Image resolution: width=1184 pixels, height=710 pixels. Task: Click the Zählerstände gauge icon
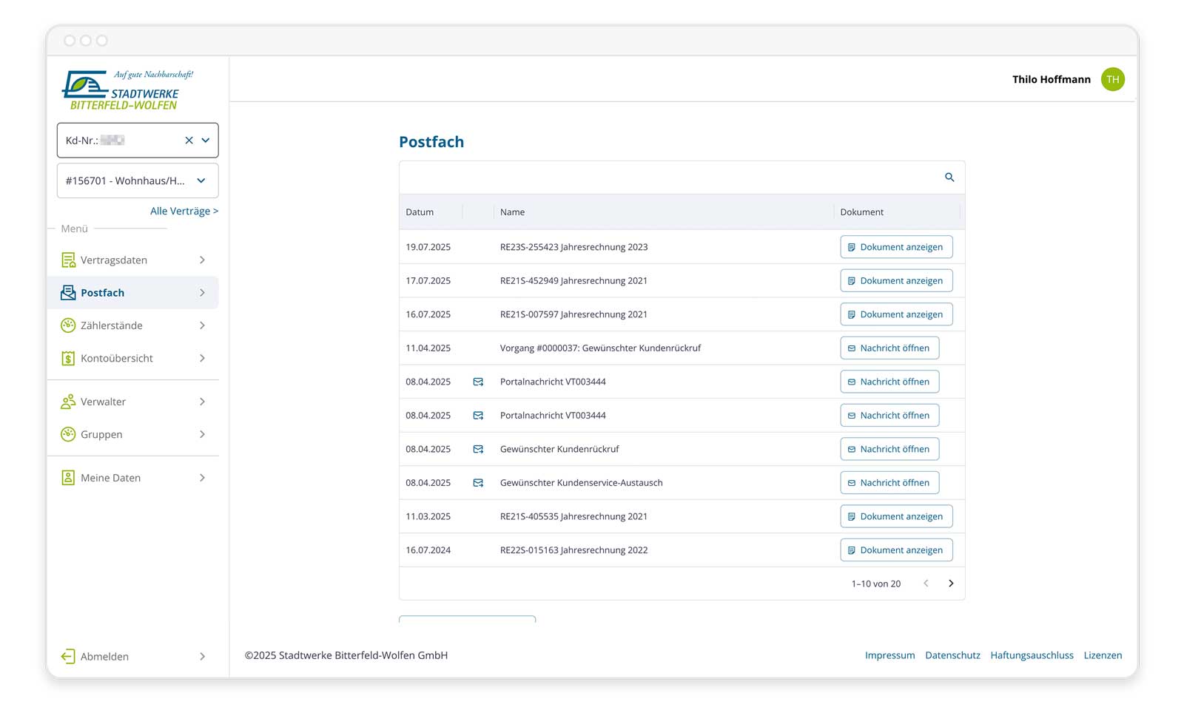coord(68,325)
